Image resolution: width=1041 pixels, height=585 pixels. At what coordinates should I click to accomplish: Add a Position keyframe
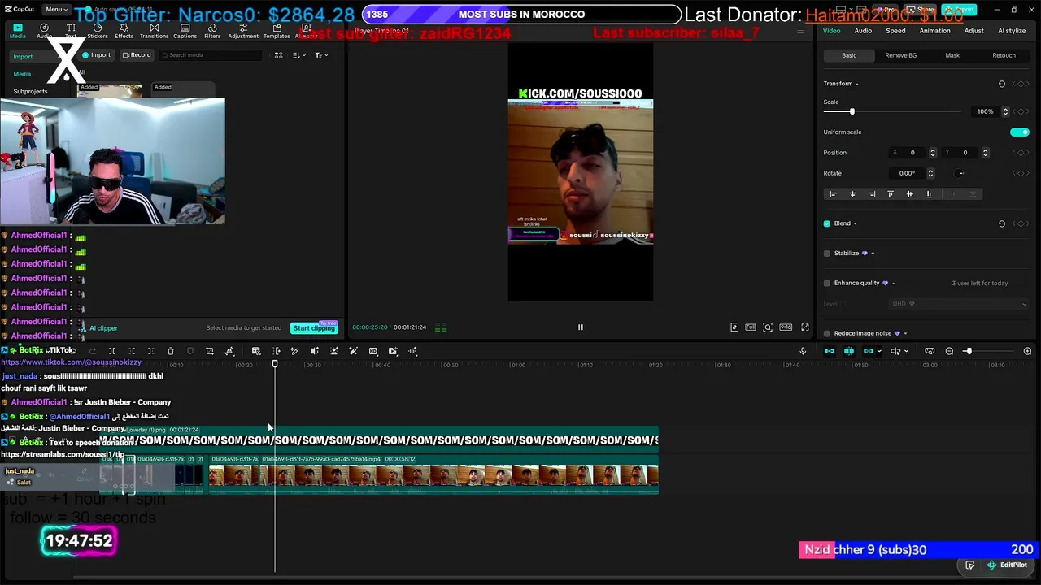1021,153
